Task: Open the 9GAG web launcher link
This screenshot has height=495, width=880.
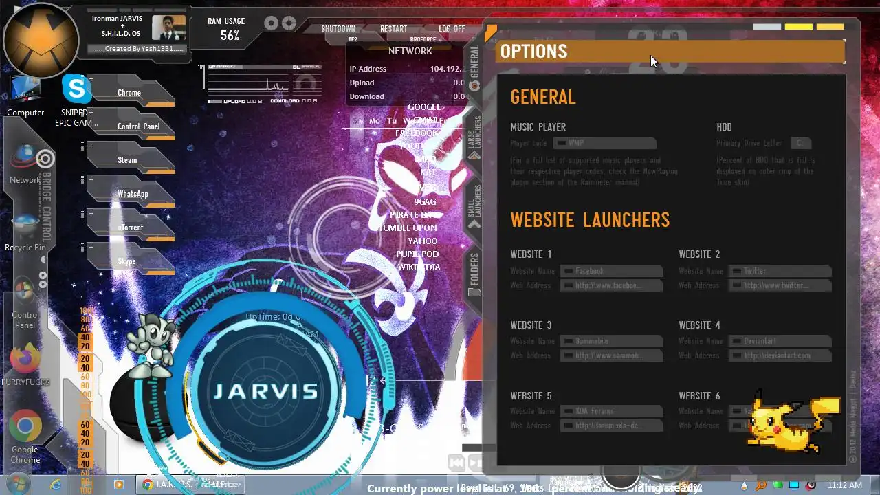Action: (425, 201)
